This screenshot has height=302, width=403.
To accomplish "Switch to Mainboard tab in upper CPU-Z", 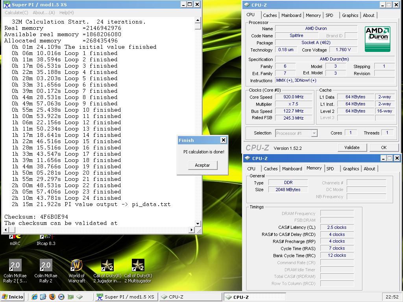I will [x=291, y=15].
